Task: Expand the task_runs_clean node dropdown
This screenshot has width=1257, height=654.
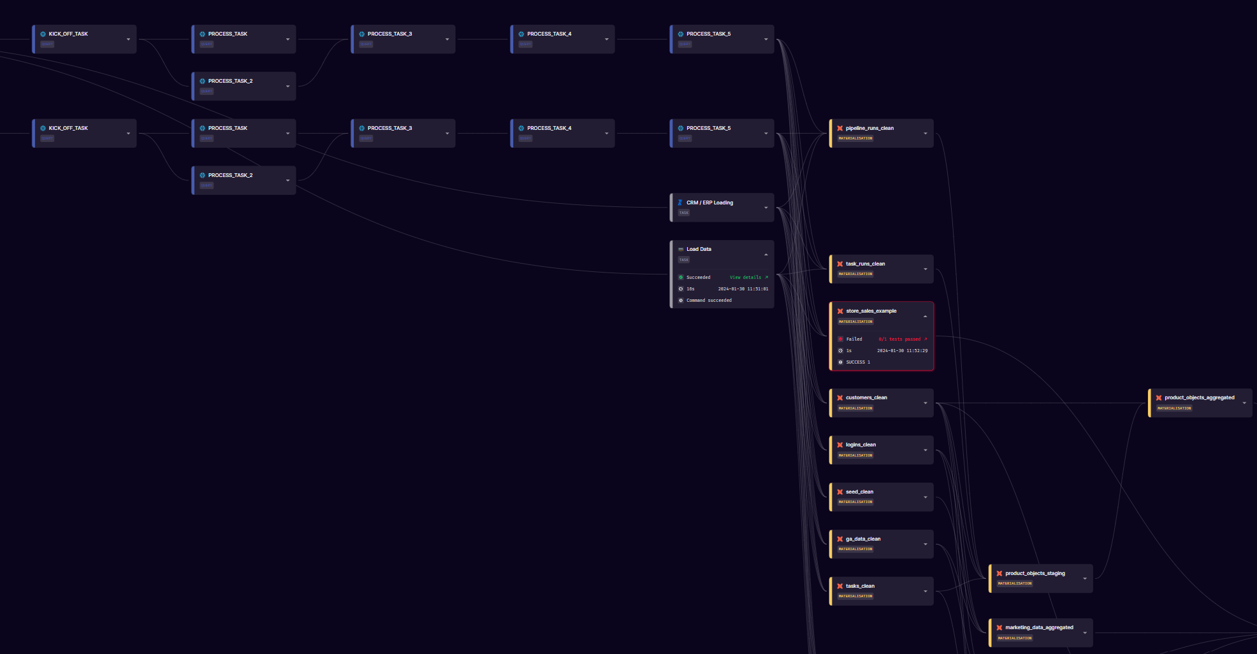Action: click(x=926, y=269)
